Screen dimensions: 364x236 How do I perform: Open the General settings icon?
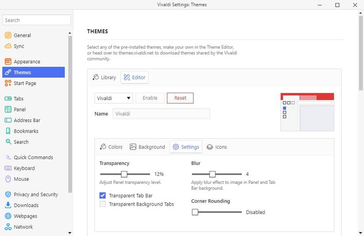coord(8,35)
